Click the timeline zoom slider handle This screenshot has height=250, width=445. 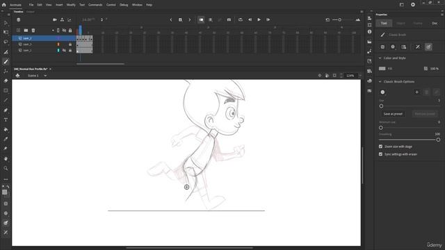click(x=340, y=20)
